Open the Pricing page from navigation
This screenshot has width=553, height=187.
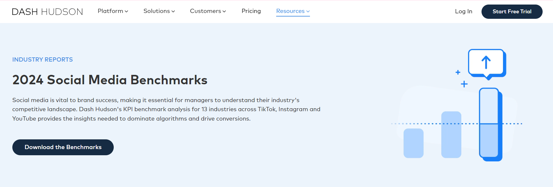(x=251, y=11)
